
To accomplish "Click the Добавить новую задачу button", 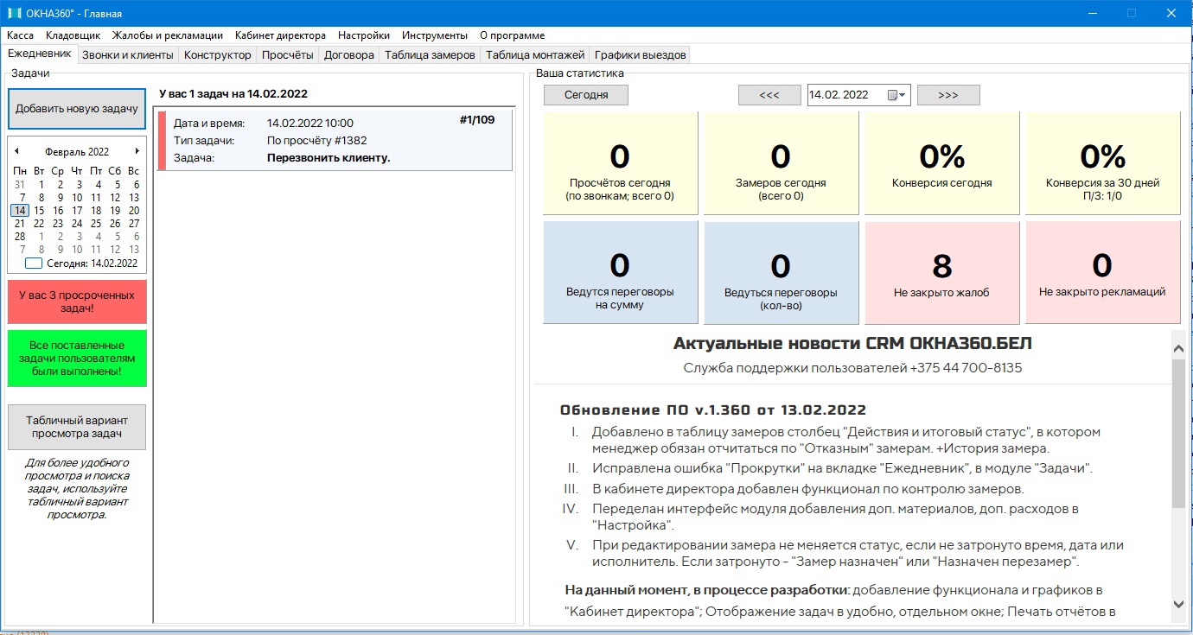I will [77, 109].
